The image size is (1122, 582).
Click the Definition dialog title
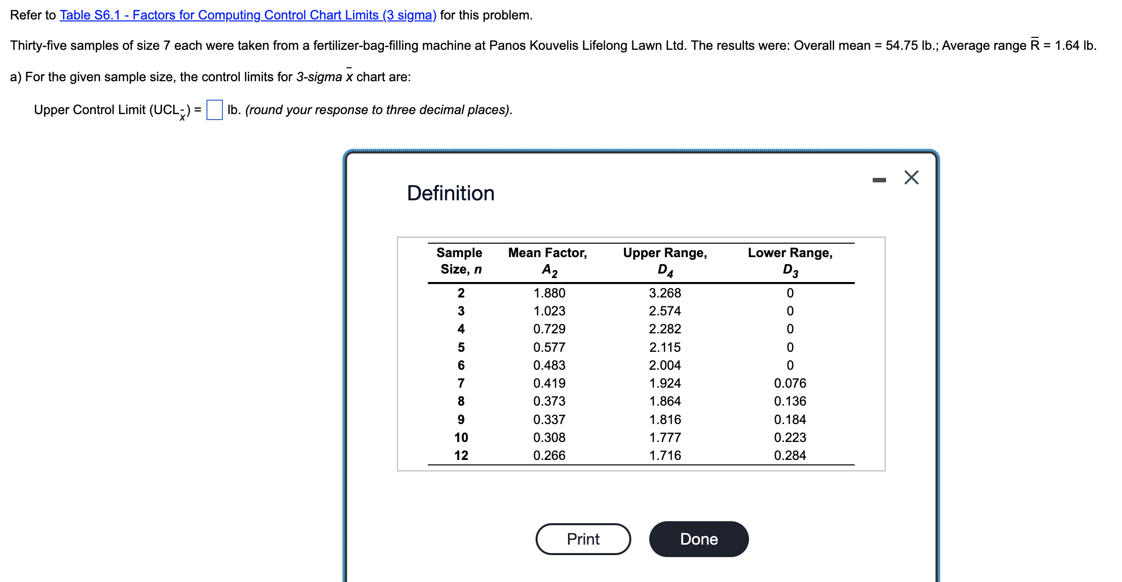click(450, 193)
